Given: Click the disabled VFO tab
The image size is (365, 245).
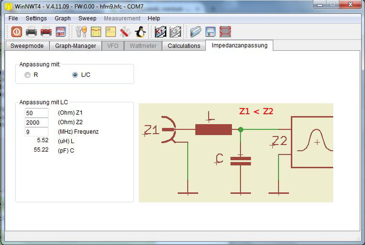Looking at the screenshot, I should click(113, 46).
